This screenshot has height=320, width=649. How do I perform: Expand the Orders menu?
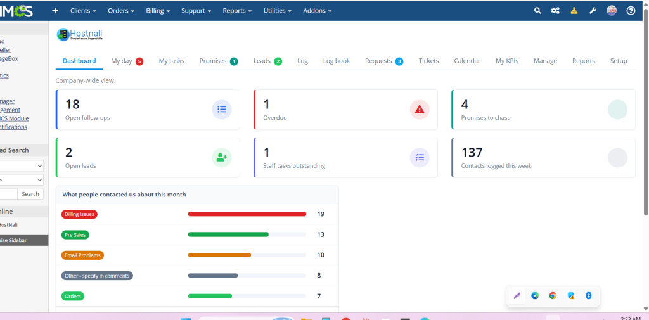(121, 11)
